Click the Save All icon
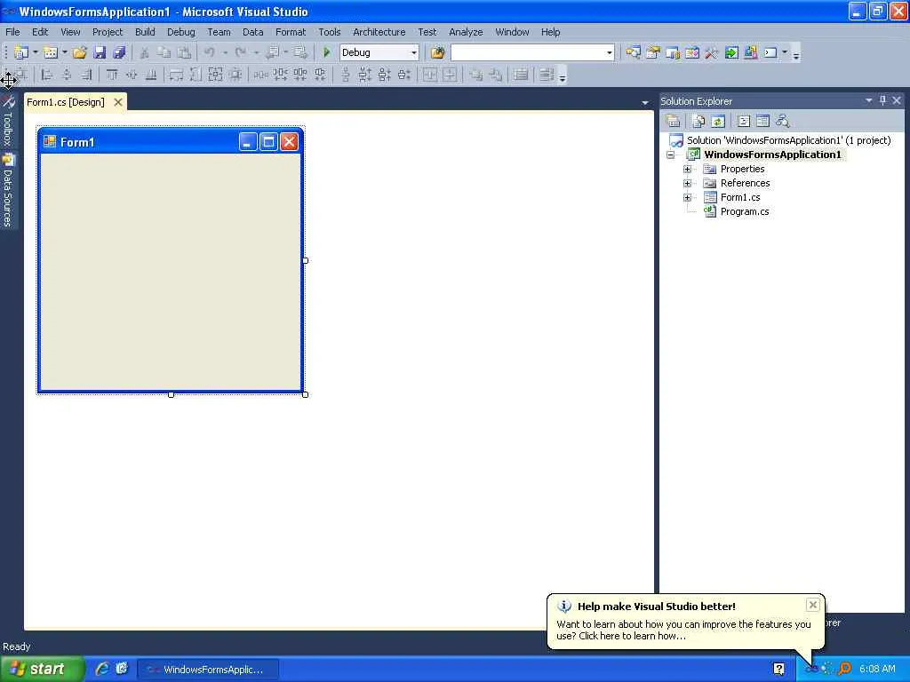This screenshot has height=682, width=910. pos(119,52)
